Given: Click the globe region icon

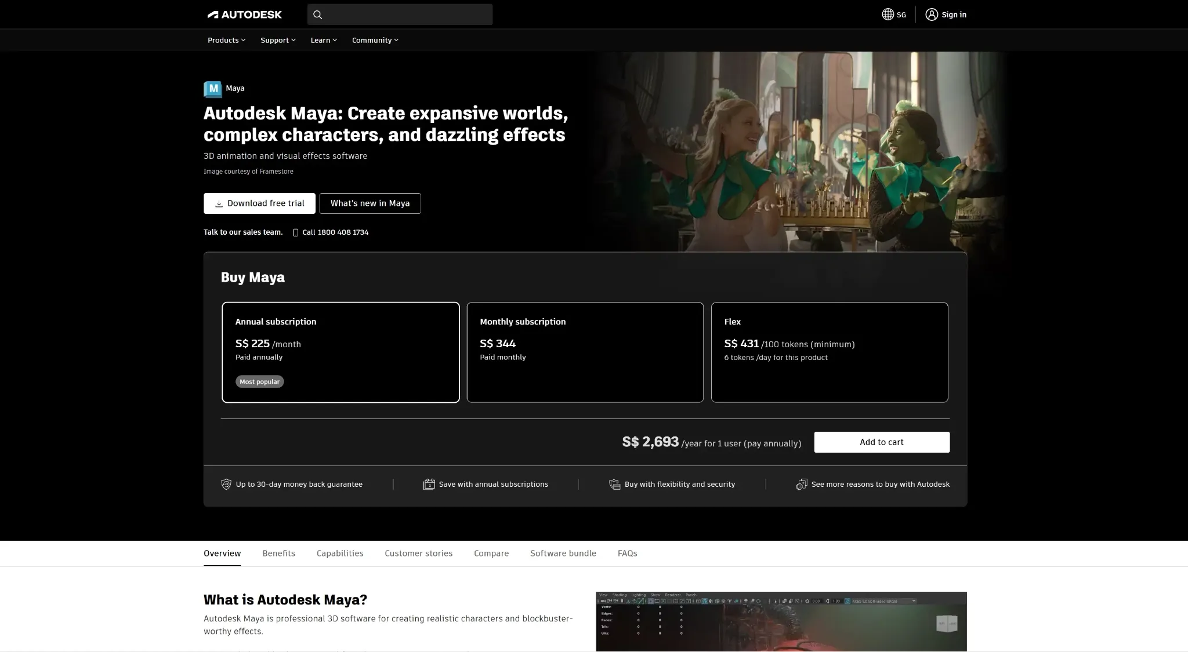Looking at the screenshot, I should pyautogui.click(x=888, y=14).
